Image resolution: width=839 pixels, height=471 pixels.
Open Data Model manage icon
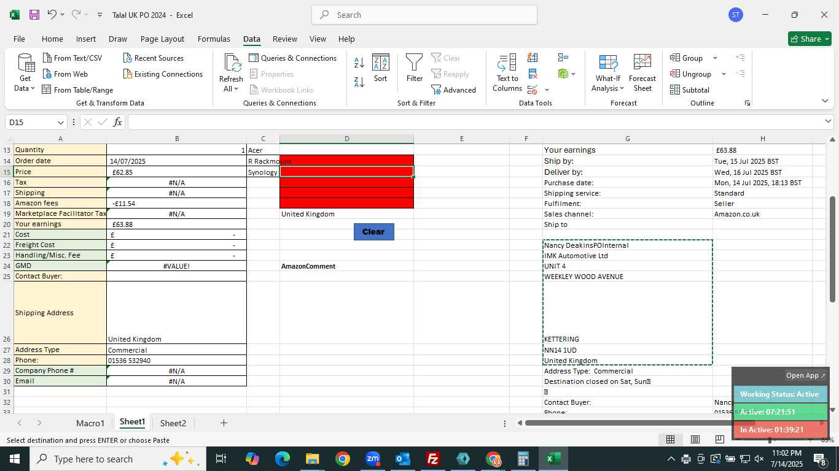563,74
